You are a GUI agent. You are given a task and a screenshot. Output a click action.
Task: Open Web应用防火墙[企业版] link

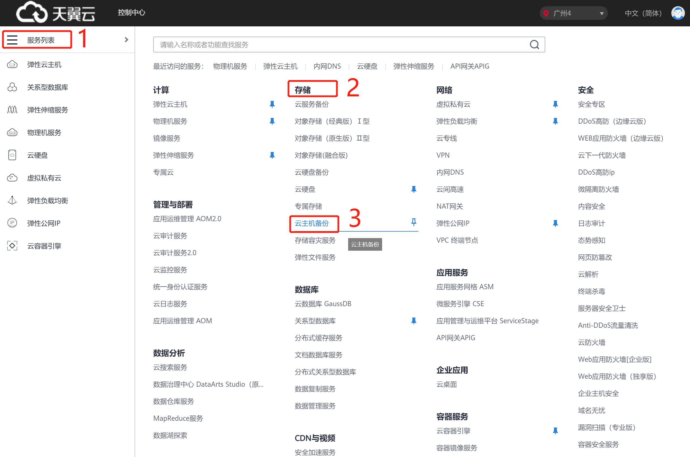click(x=615, y=359)
